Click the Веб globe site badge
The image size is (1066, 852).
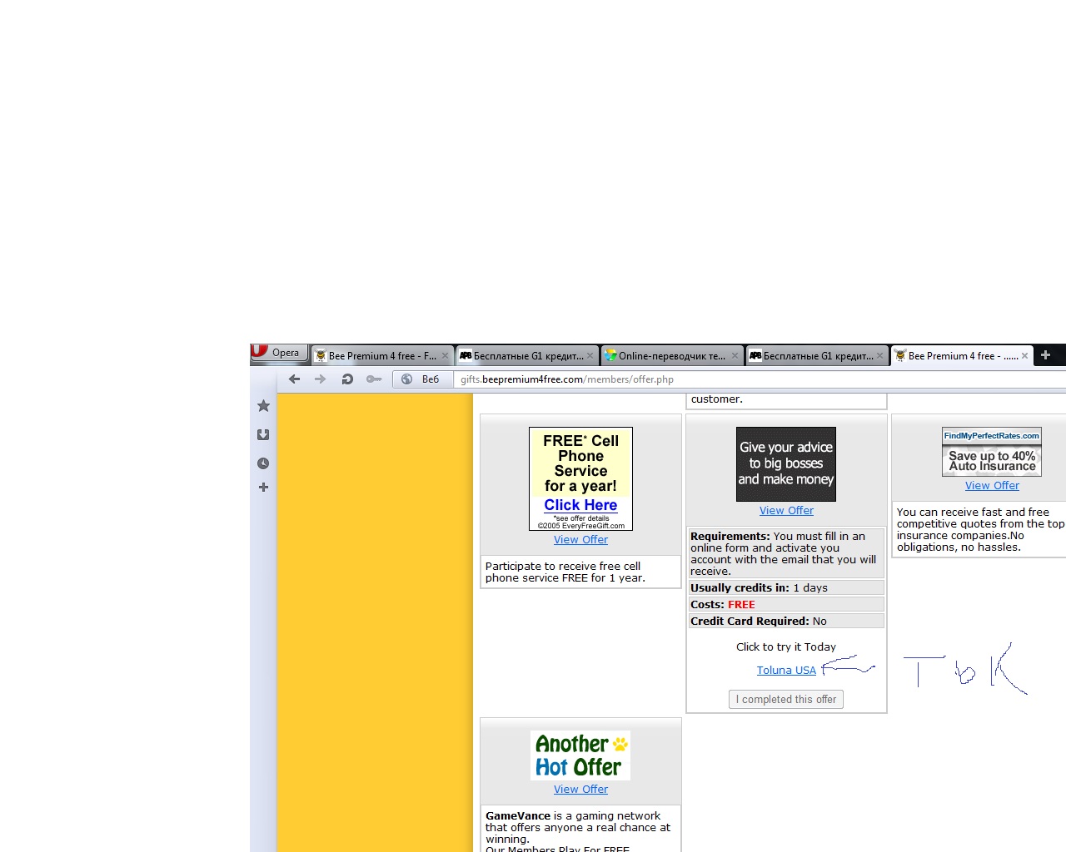[421, 379]
